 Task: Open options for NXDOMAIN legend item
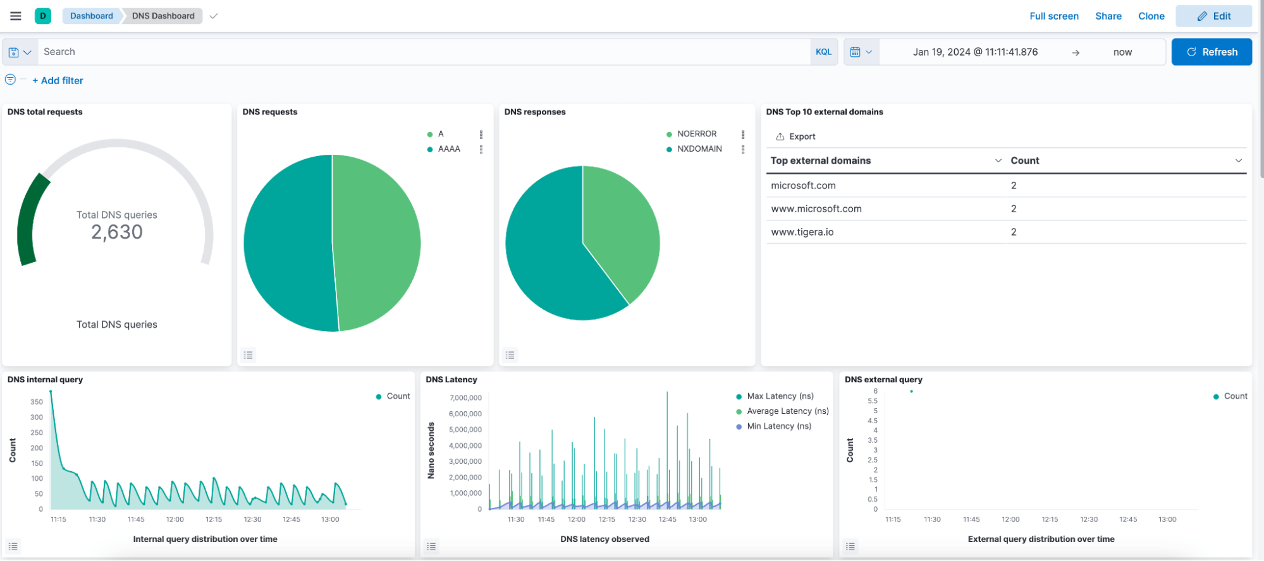coord(743,149)
